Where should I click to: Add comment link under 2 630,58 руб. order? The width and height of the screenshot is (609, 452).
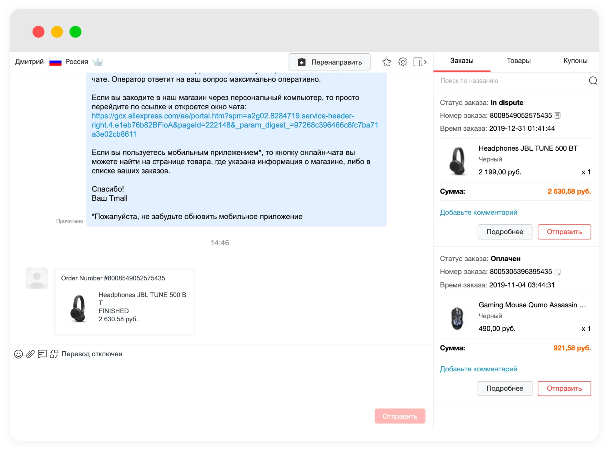point(478,213)
